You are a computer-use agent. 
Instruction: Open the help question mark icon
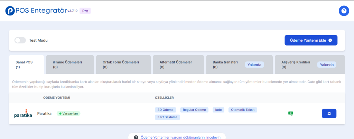(x=344, y=11)
